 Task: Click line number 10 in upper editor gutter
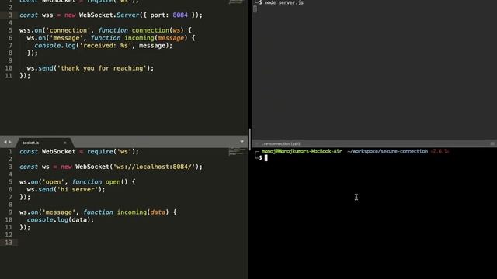point(9,68)
